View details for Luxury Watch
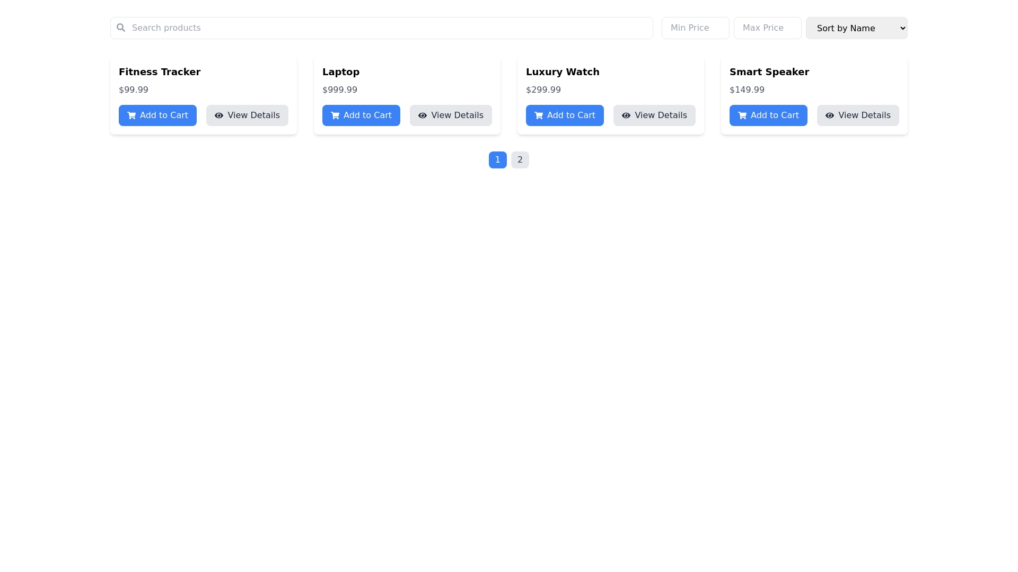The height and width of the screenshot is (572, 1018). (654, 115)
